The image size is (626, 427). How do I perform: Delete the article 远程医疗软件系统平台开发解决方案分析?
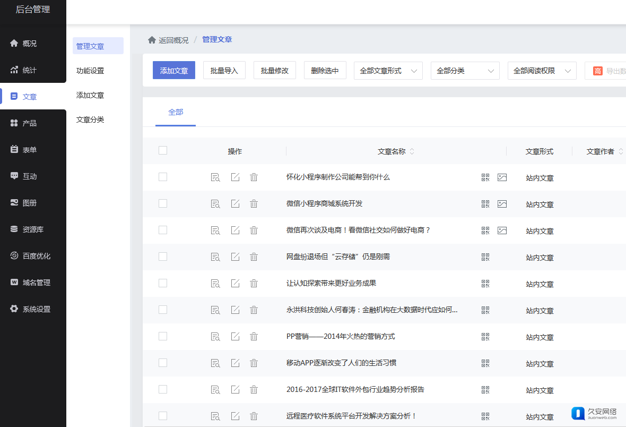pos(254,416)
